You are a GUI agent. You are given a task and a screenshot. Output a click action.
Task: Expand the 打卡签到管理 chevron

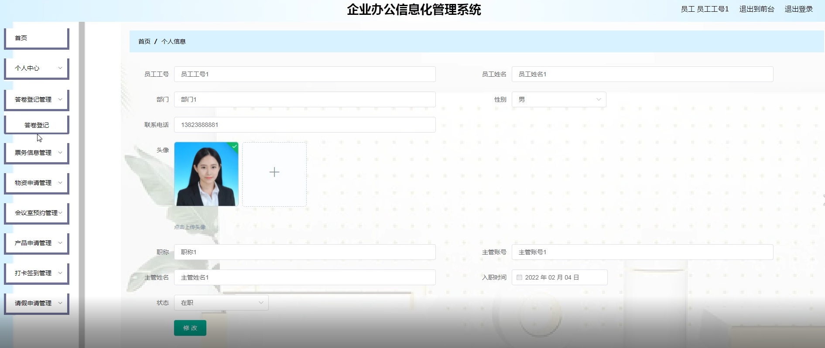pyautogui.click(x=60, y=273)
